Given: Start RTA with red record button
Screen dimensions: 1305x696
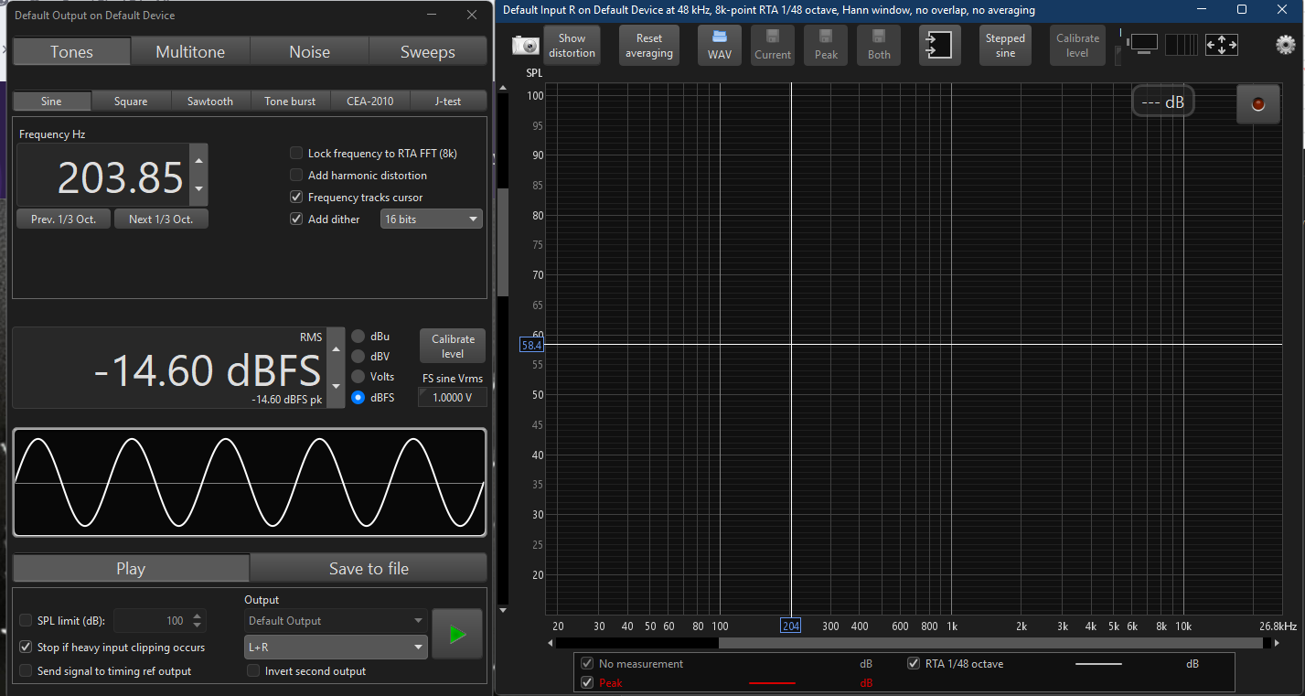Looking at the screenshot, I should tap(1257, 104).
